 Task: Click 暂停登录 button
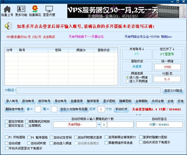pos(93,101)
